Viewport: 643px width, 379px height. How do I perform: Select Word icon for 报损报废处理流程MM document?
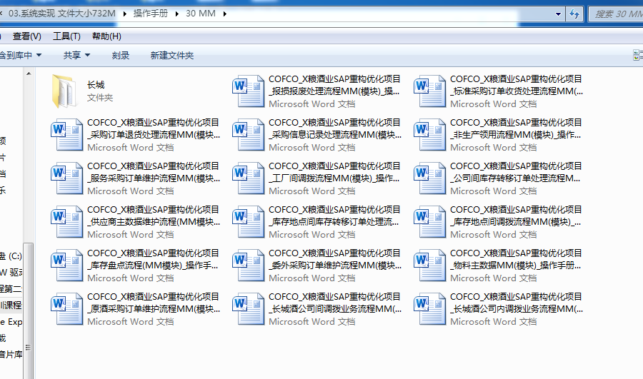[248, 91]
